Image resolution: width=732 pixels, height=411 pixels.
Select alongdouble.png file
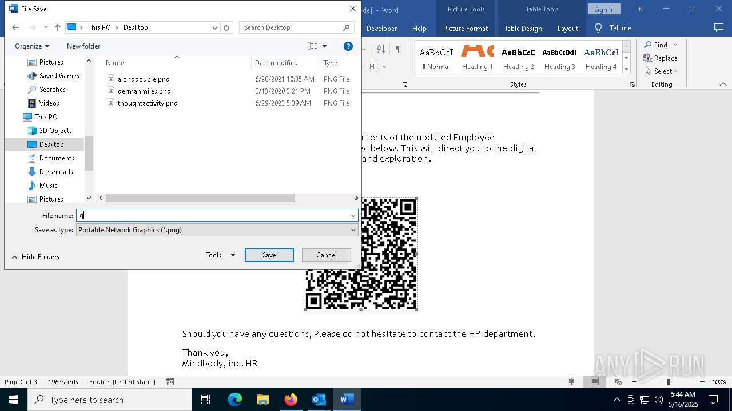pyautogui.click(x=144, y=79)
